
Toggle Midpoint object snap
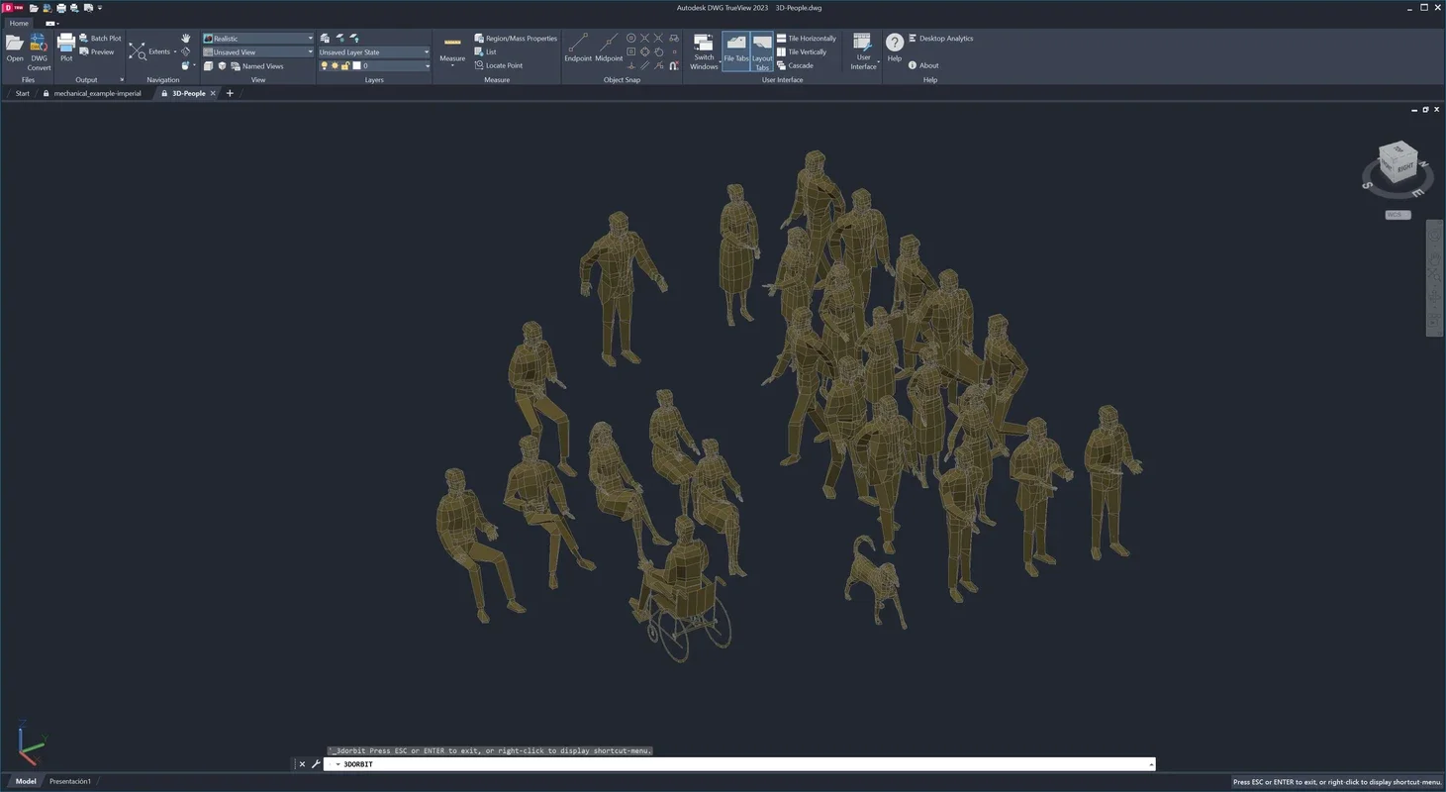609,48
